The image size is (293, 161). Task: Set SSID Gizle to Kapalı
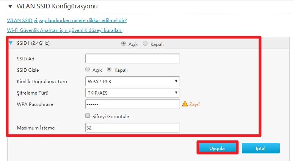coord(109,69)
